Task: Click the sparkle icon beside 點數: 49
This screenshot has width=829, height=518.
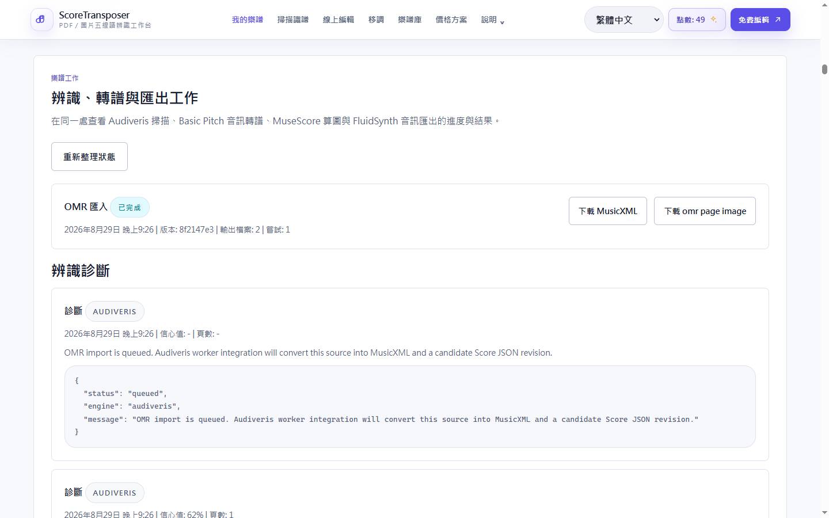Action: (713, 20)
